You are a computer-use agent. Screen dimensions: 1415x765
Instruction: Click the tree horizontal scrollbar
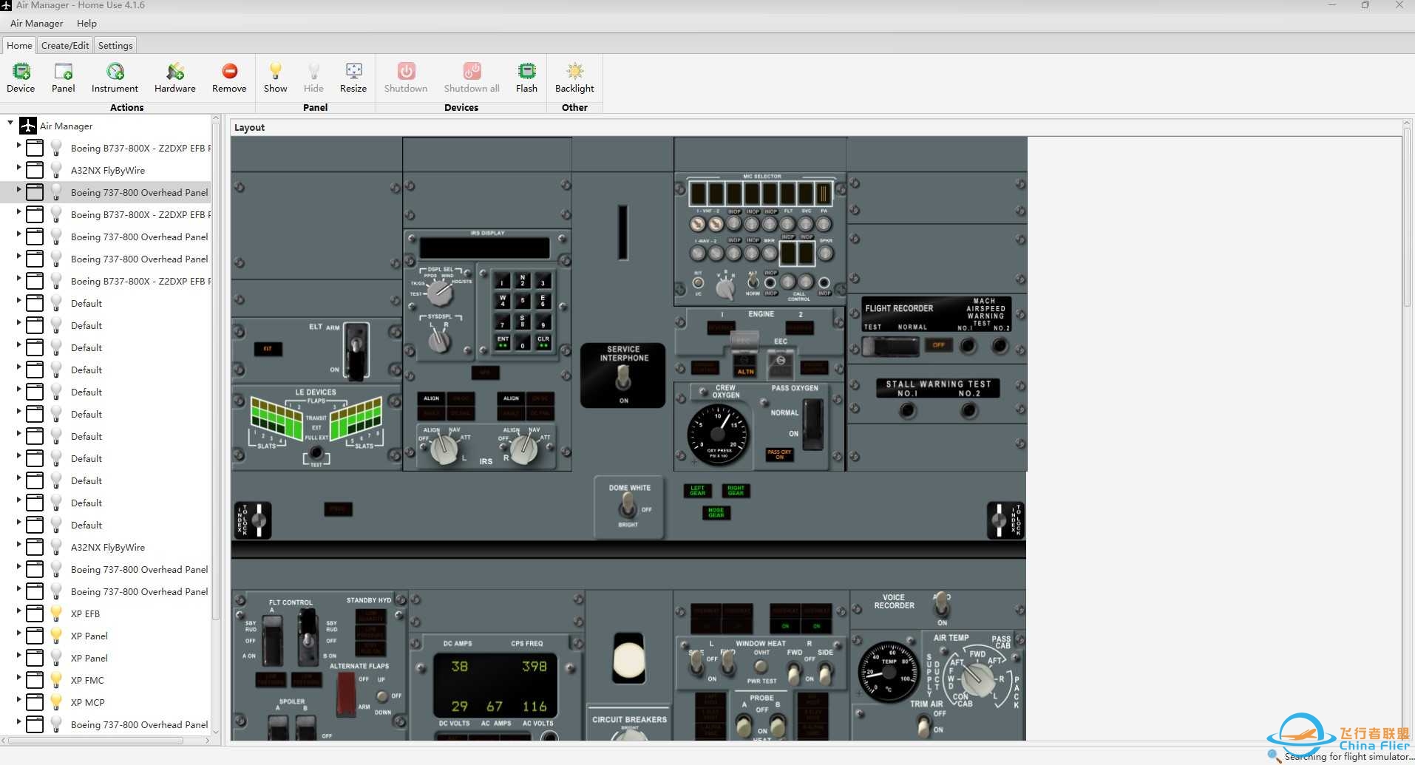[x=96, y=741]
